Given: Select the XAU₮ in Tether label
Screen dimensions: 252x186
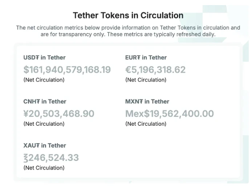Looking at the screenshot, I should [x=45, y=145].
